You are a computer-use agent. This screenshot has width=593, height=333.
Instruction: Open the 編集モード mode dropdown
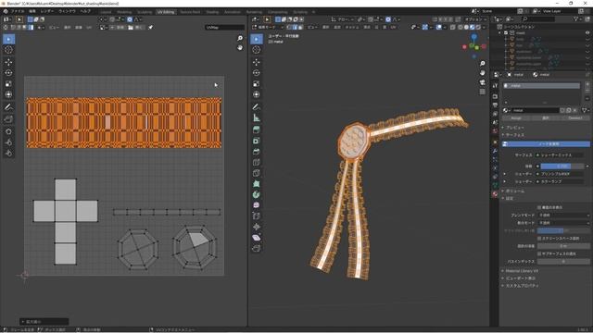coord(268,27)
